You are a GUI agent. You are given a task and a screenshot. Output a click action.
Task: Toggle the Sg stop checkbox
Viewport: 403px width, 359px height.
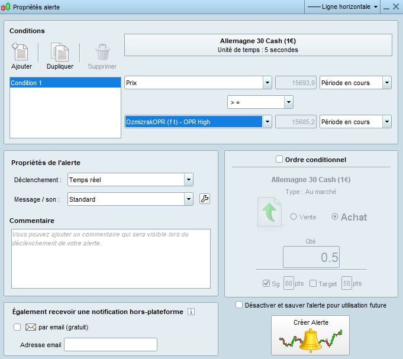(266, 283)
